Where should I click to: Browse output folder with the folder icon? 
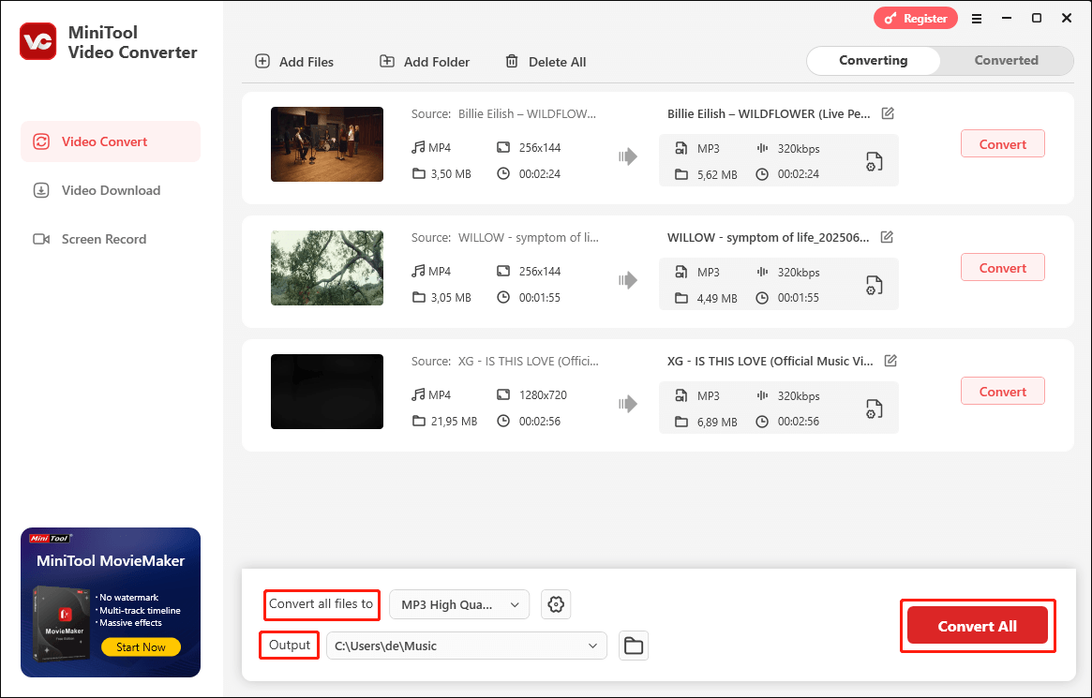click(x=634, y=646)
